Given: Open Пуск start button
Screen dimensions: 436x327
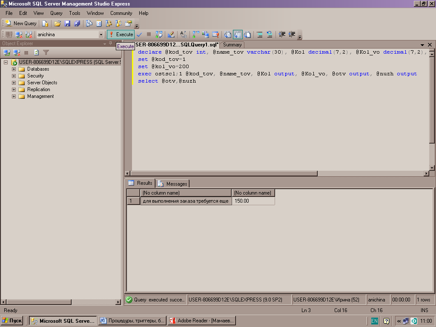Looking at the screenshot, I should (x=12, y=321).
